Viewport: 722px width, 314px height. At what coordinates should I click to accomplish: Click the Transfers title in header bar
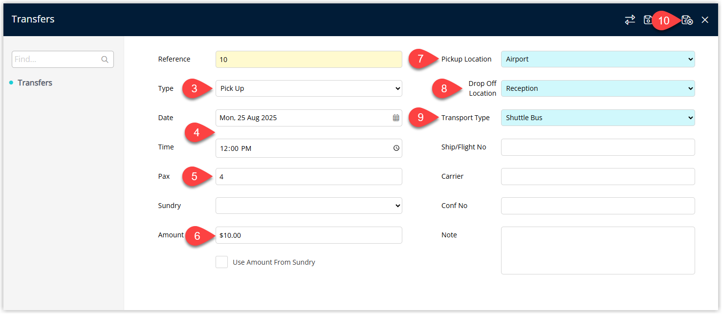click(33, 19)
